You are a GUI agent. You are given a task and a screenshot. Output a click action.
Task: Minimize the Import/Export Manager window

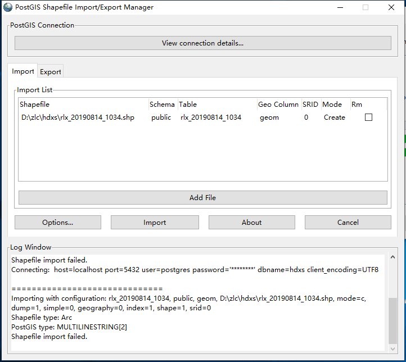tap(340, 7)
